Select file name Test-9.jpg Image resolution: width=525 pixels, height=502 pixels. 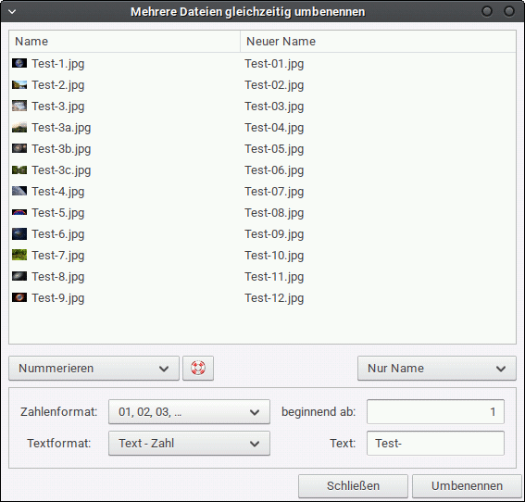coord(58,297)
